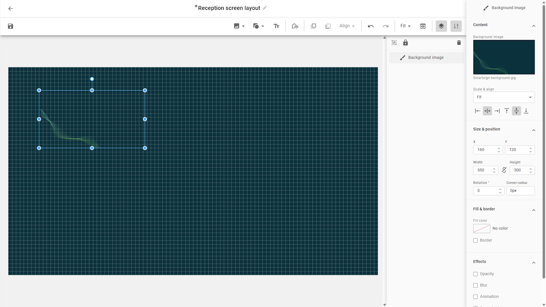Delete layer with trash icon
546x307 pixels.
pyautogui.click(x=459, y=43)
